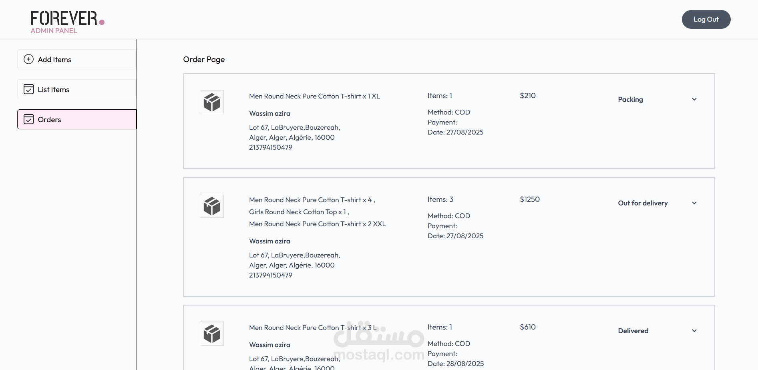Screen dimensions: 758x370
Task: Open the List Items page
Action: 54,90
